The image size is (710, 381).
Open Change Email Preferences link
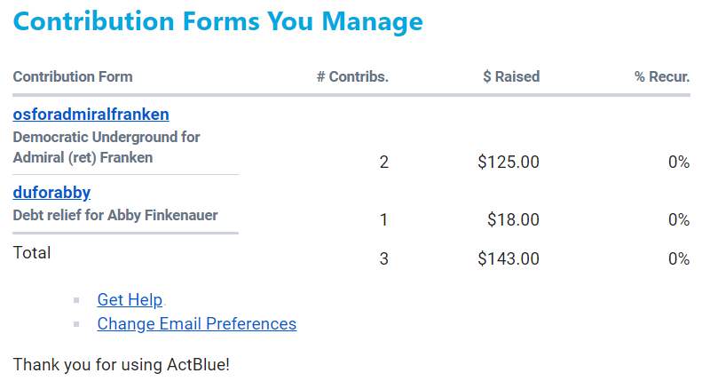[x=196, y=323]
